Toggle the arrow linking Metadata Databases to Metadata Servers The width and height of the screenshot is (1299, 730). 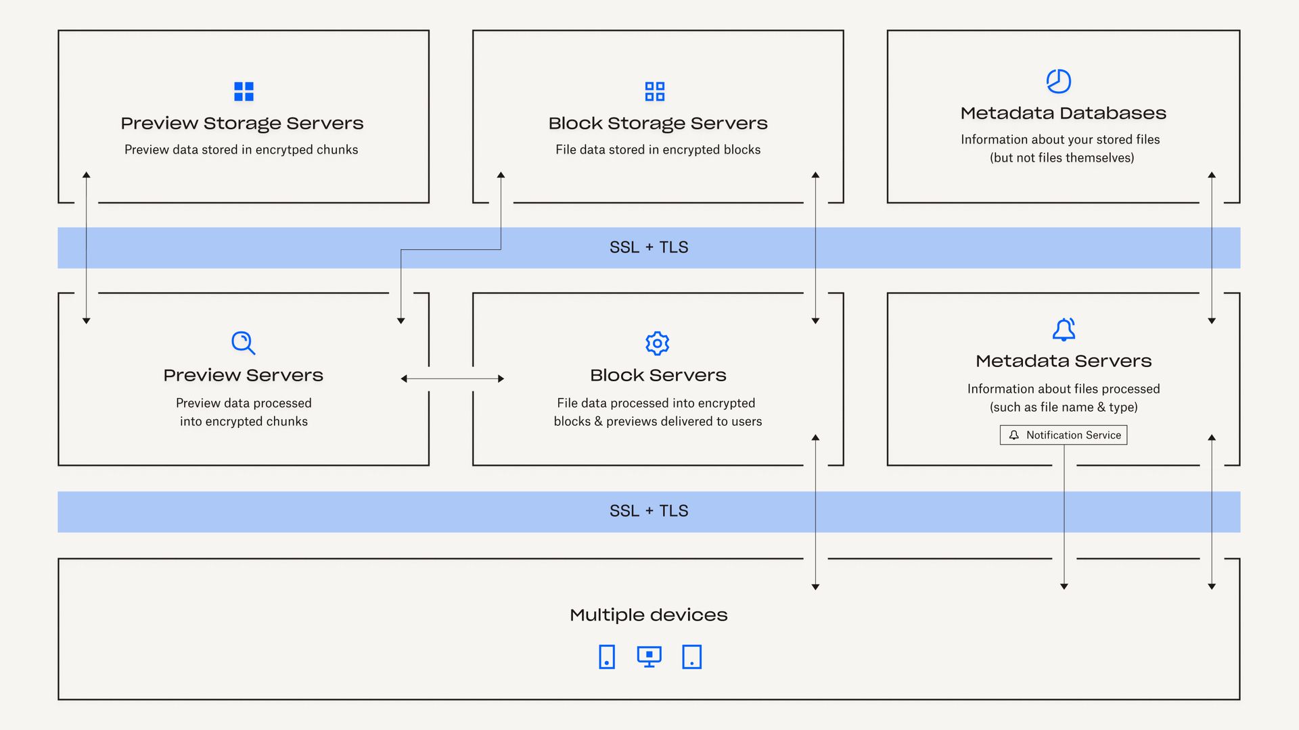[x=1211, y=247]
